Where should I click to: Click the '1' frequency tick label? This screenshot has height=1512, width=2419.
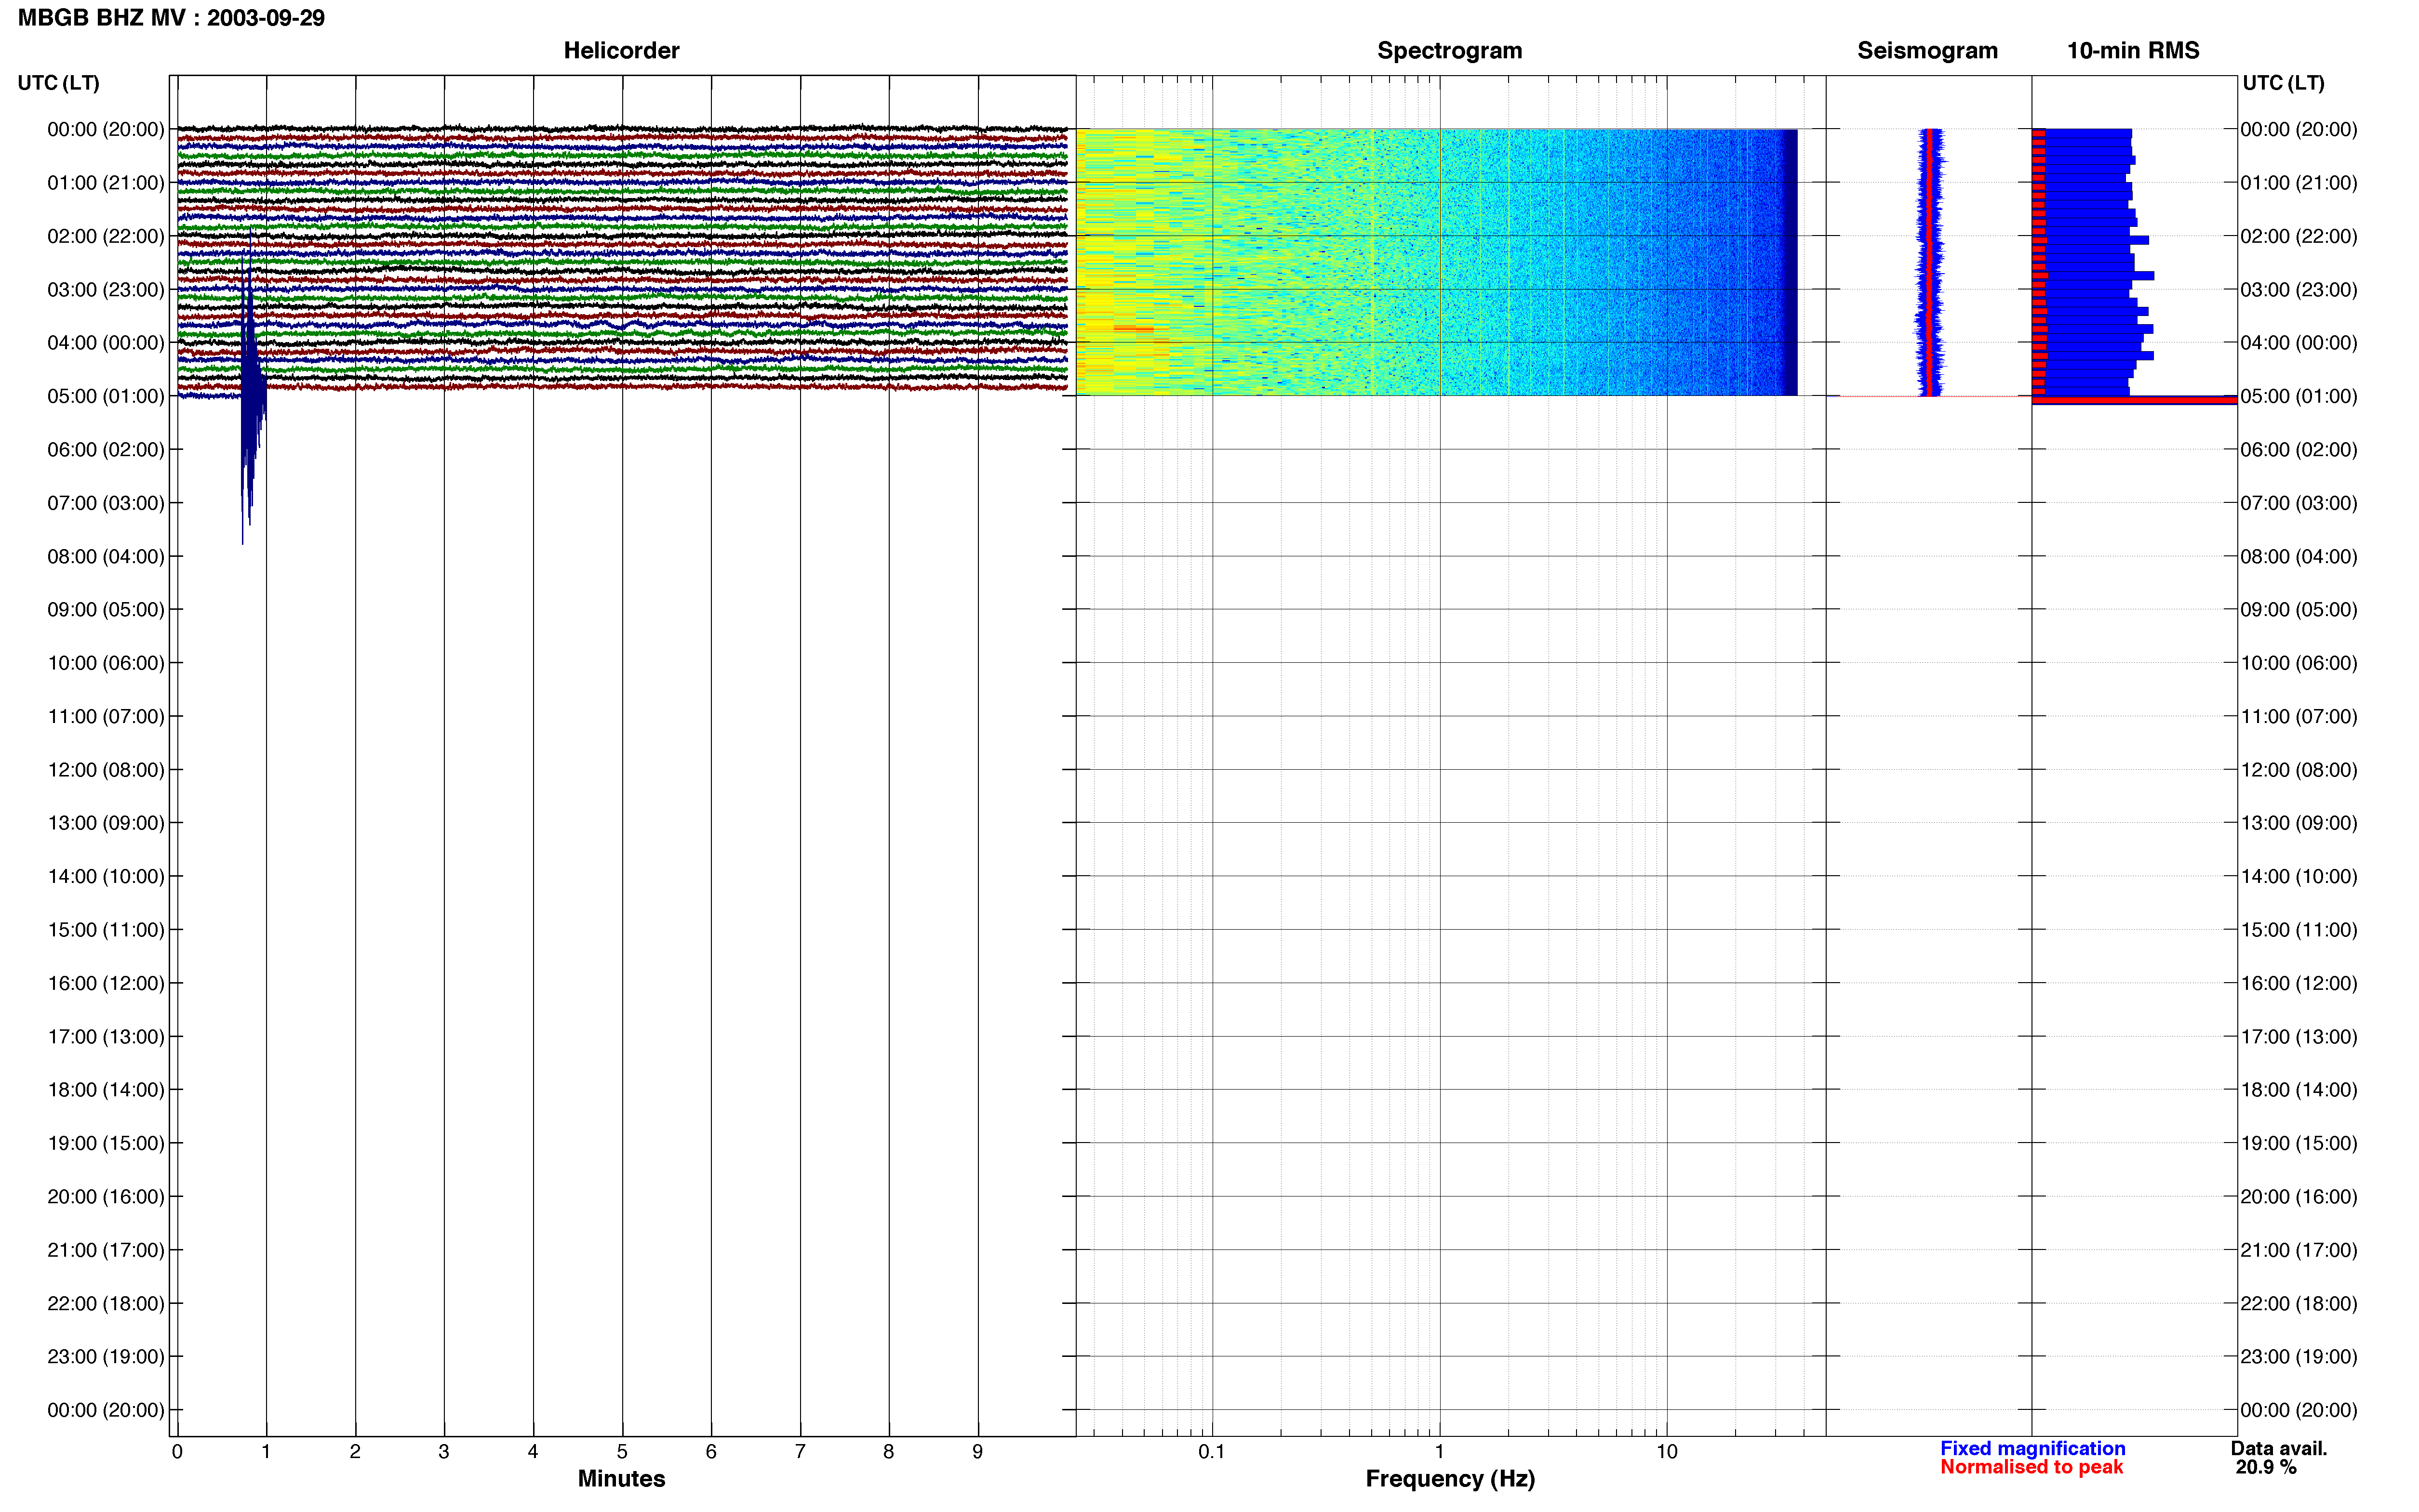(x=1440, y=1451)
